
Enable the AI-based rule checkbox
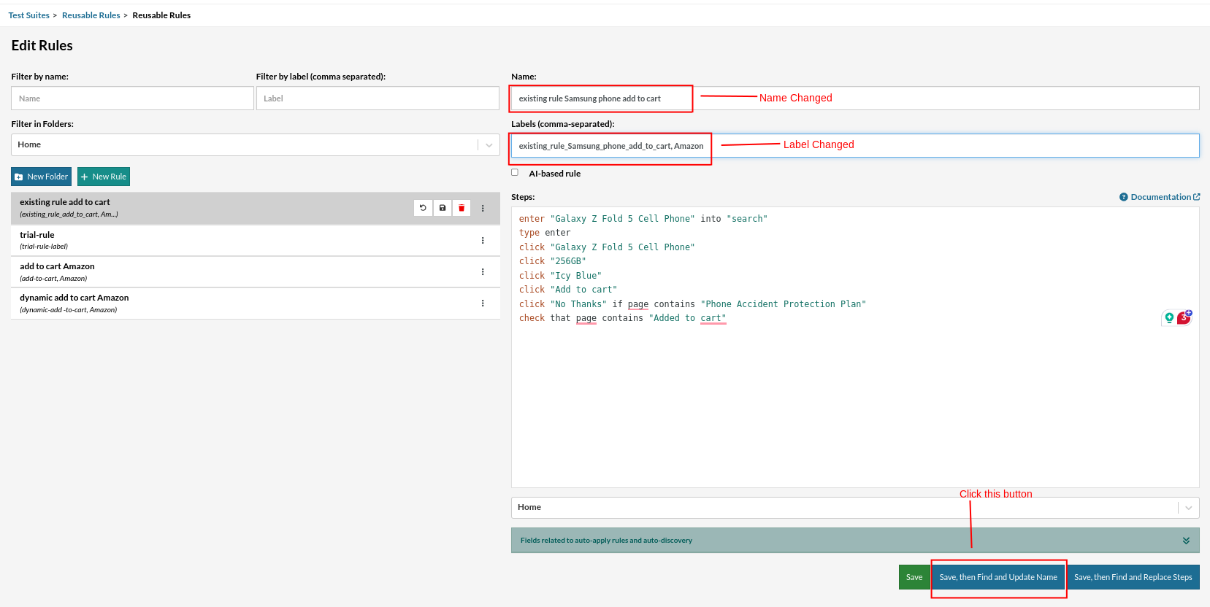click(x=515, y=173)
